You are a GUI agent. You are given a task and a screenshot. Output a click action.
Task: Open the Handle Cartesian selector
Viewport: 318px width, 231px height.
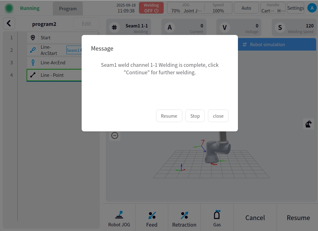point(273,8)
